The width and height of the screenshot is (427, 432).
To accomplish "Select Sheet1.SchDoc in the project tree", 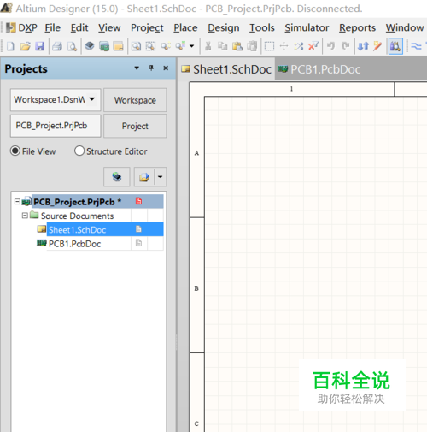I will (x=105, y=229).
